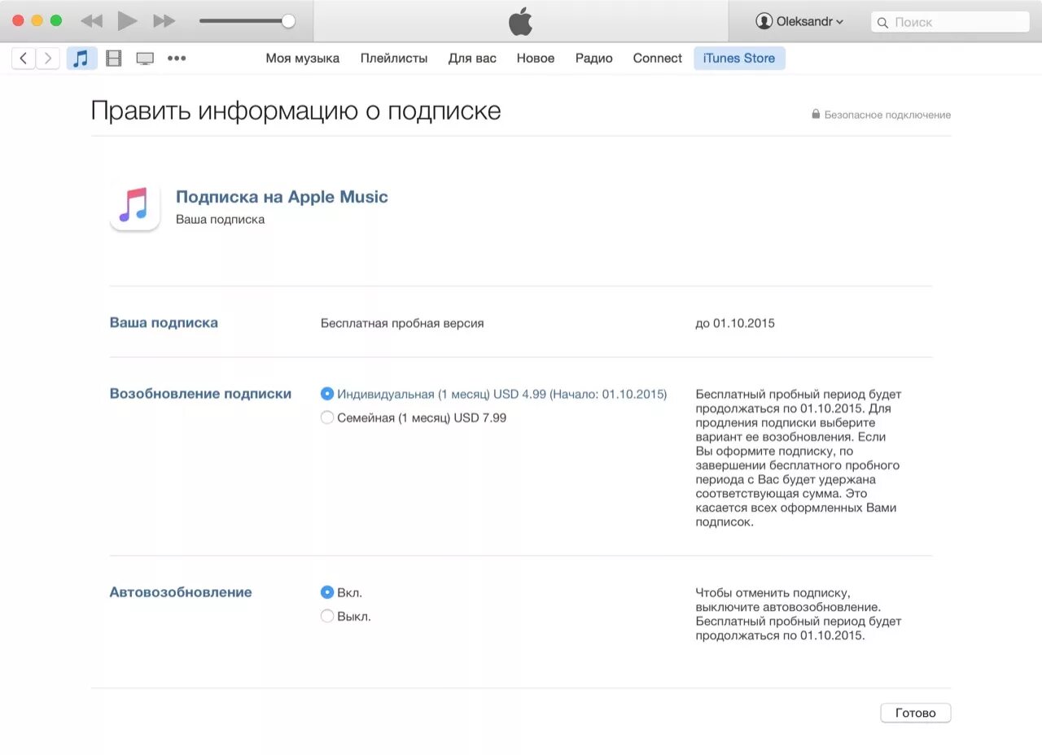Click the Apple Music app icon
This screenshot has height=755, width=1042.
tap(135, 205)
